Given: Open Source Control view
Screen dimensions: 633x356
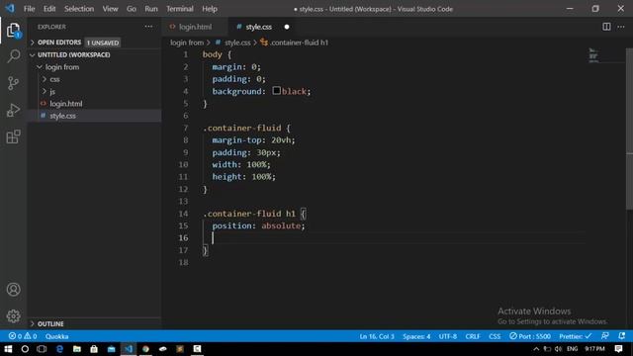Looking at the screenshot, I should (13, 83).
